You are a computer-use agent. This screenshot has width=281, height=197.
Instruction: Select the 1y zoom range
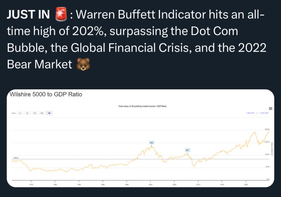[x=20, y=113]
